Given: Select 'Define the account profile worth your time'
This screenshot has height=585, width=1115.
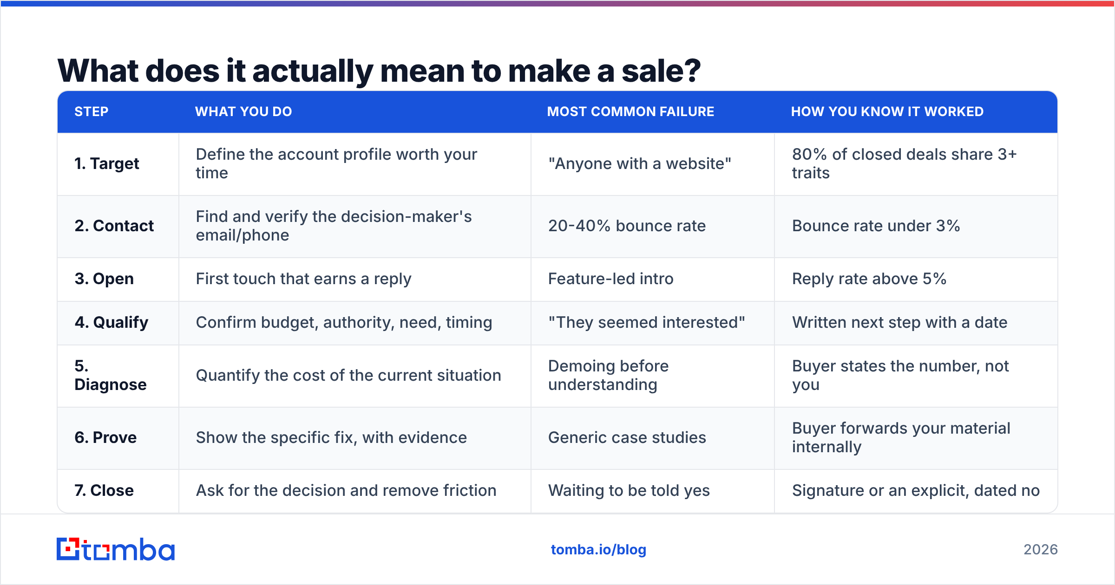Looking at the screenshot, I should (x=336, y=163).
